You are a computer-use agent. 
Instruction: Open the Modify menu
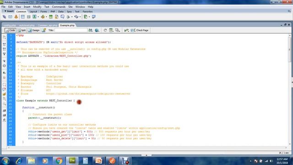[37, 7]
